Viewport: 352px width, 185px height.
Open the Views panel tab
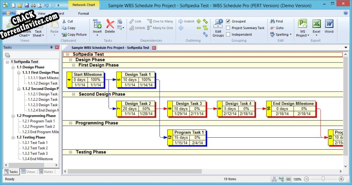pyautogui.click(x=28, y=171)
